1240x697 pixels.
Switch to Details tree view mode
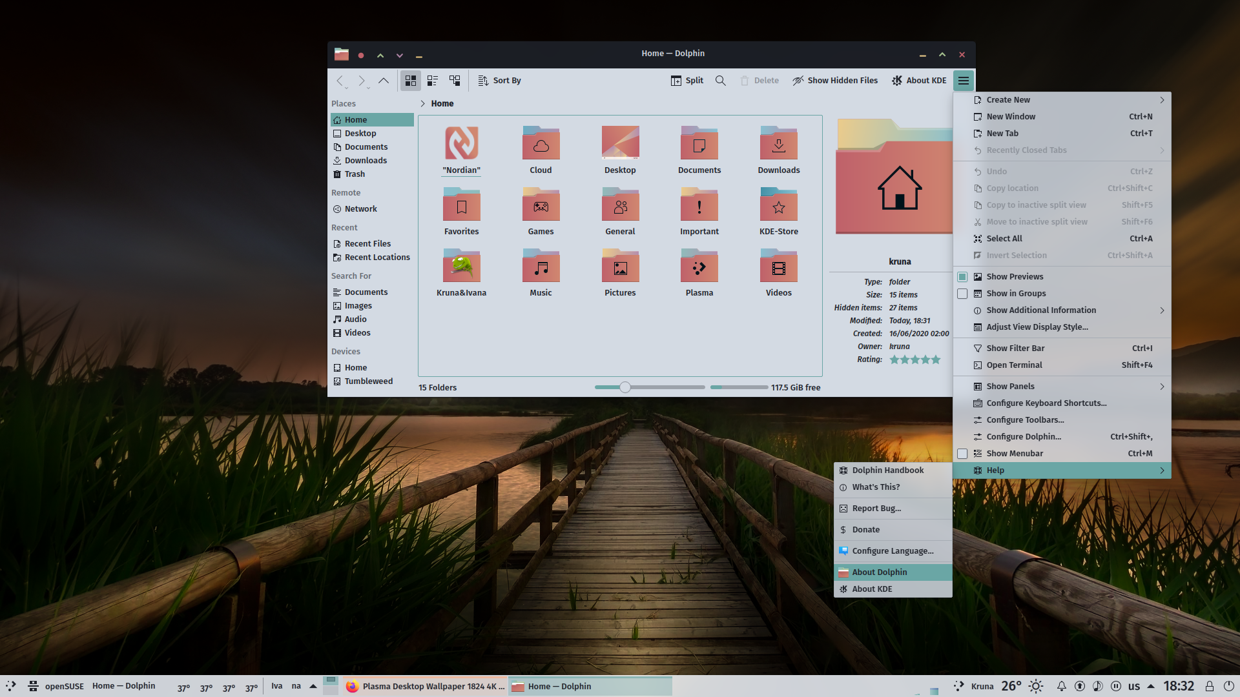[x=455, y=81]
